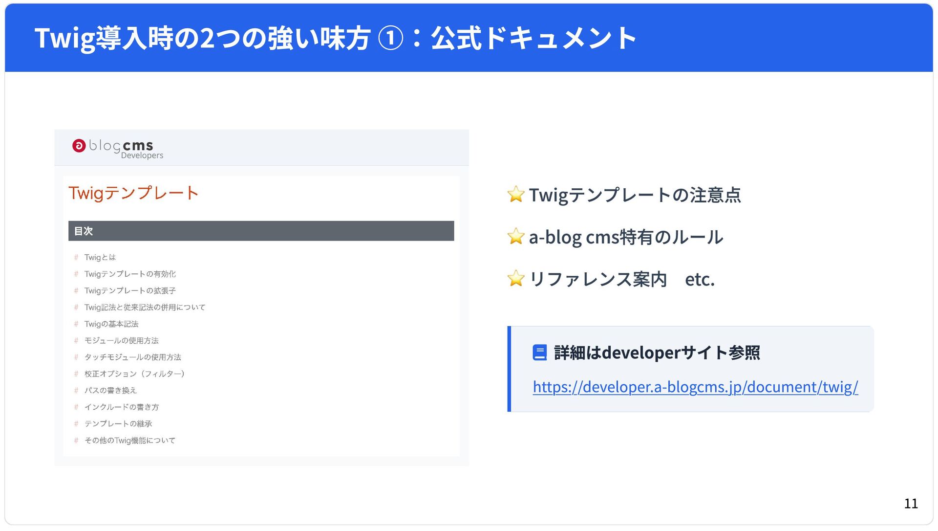
Task: Select 校正オプション(フィルター) contents link
Action: pos(134,374)
